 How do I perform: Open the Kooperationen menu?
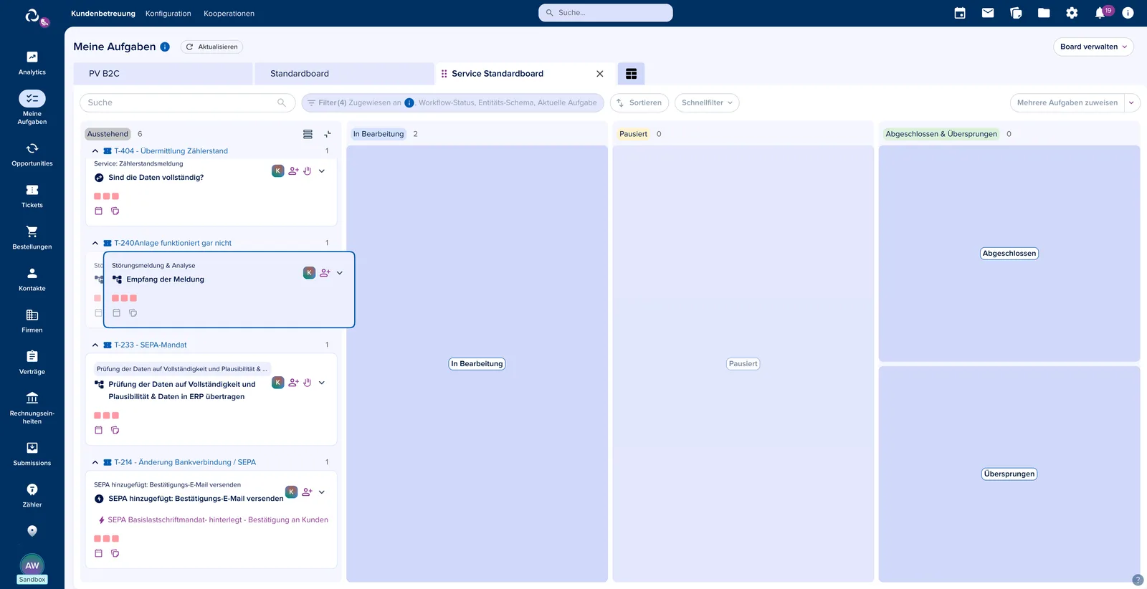coord(229,13)
